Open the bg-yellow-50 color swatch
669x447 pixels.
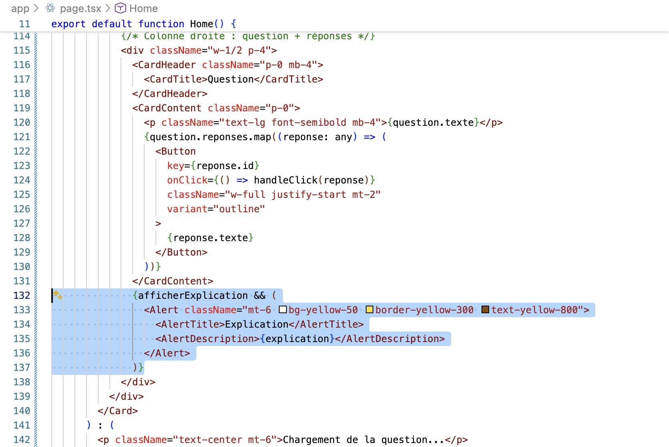(283, 310)
